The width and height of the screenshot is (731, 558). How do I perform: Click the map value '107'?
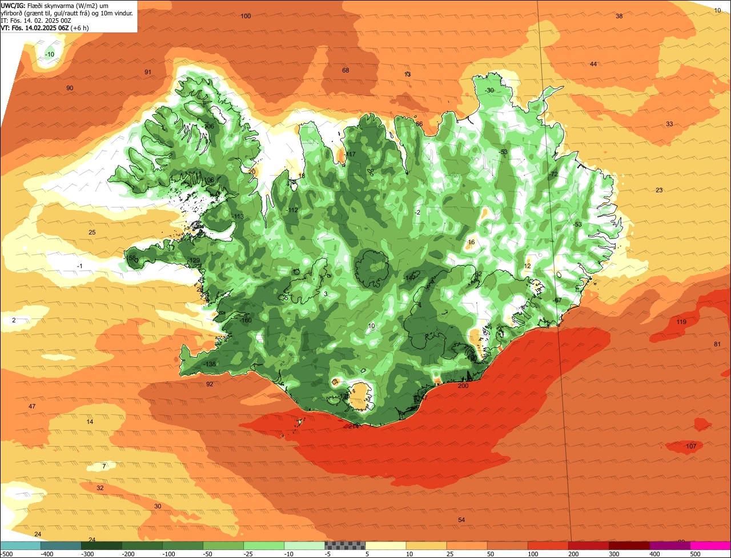[691, 446]
